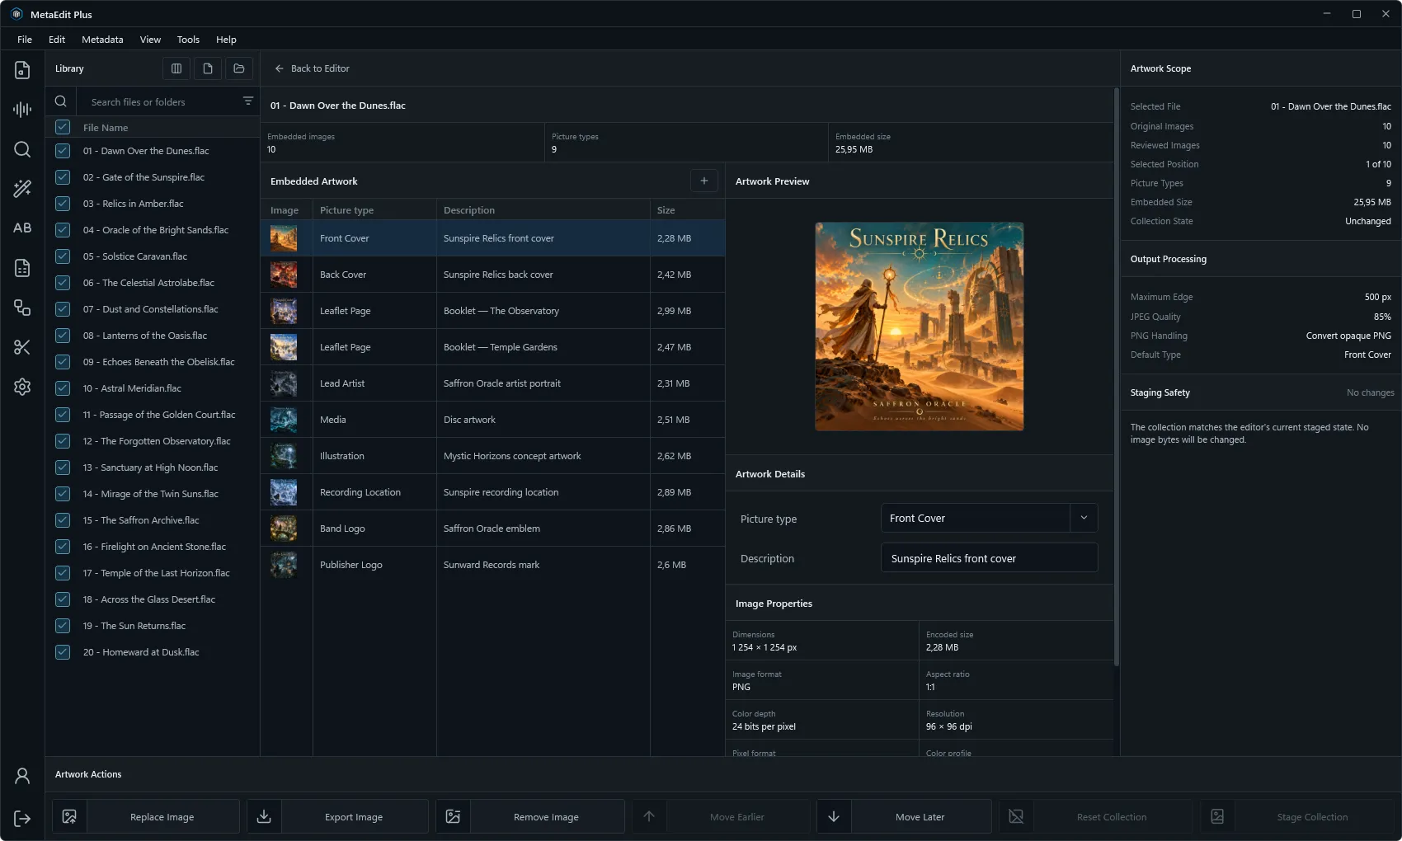Select the Band Logo artwork thumbnail
Screen dimensions: 1402x841
coord(284,529)
